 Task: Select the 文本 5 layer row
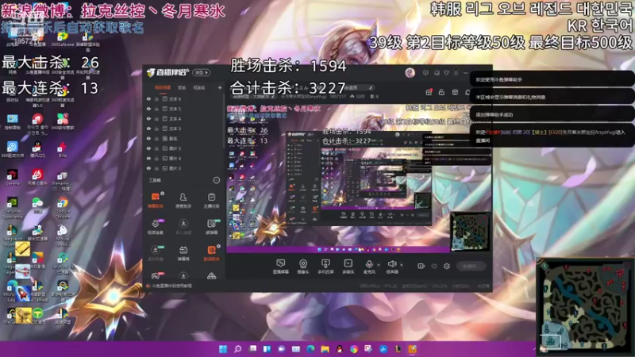[x=184, y=109]
